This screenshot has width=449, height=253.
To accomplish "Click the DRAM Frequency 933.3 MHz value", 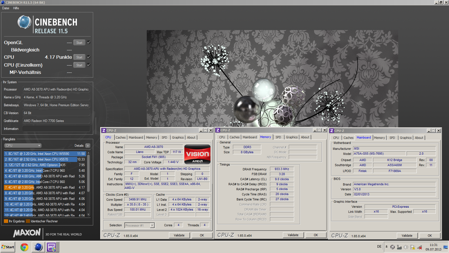I will 282,169.
